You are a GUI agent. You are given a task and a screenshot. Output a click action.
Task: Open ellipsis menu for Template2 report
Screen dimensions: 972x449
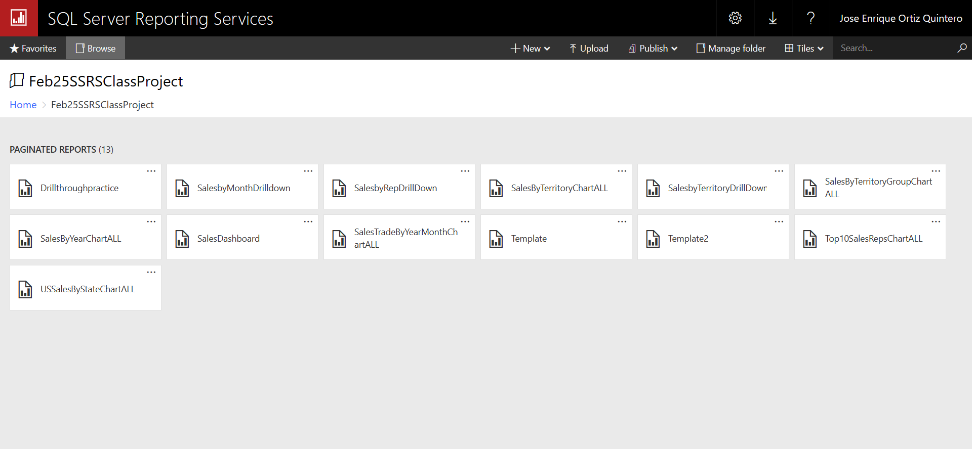click(x=779, y=221)
